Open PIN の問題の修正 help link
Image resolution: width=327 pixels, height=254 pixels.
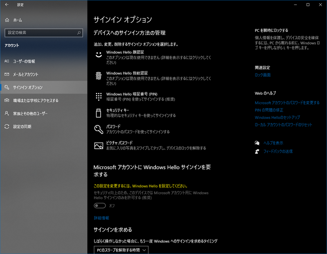(x=269, y=110)
